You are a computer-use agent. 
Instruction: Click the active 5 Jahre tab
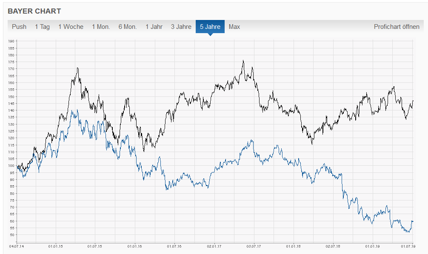pos(210,27)
